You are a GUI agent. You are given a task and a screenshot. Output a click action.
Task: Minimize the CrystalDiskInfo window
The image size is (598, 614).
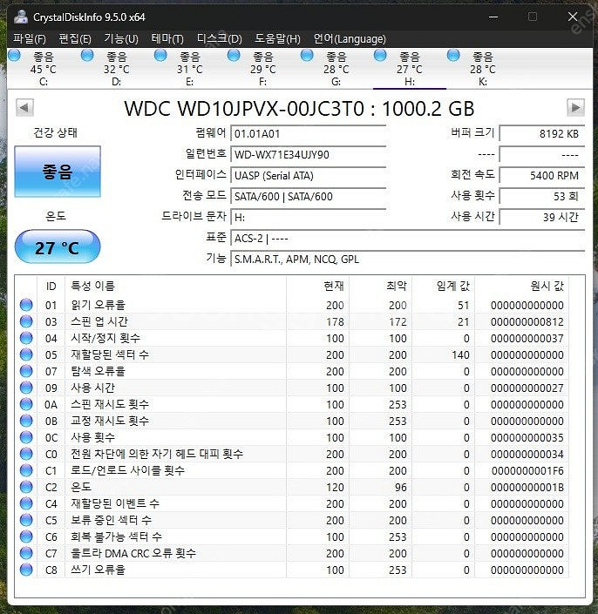click(x=493, y=17)
